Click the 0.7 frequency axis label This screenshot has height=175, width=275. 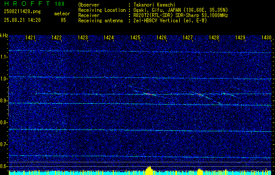coord(3,144)
